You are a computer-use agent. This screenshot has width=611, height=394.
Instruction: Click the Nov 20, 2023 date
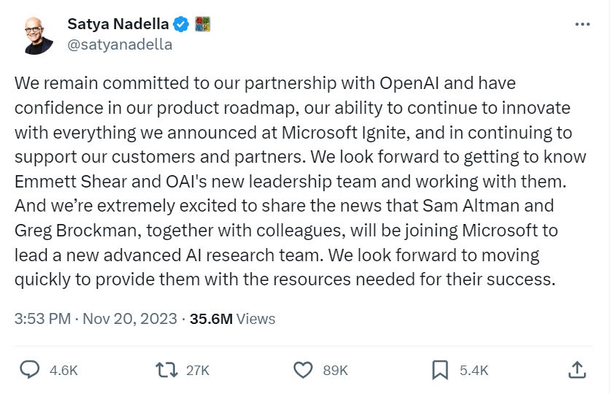click(130, 319)
